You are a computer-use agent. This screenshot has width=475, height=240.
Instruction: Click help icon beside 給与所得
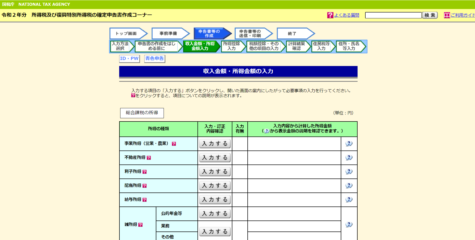[x=145, y=200]
